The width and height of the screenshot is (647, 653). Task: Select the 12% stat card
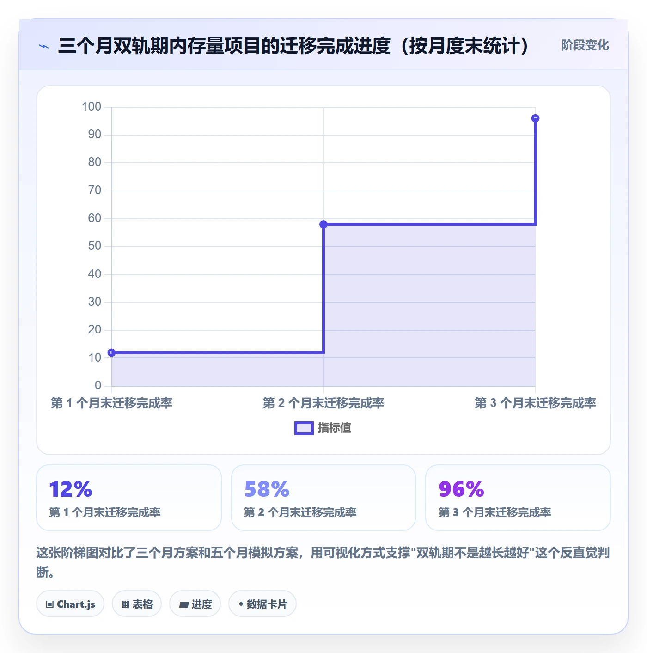click(129, 498)
